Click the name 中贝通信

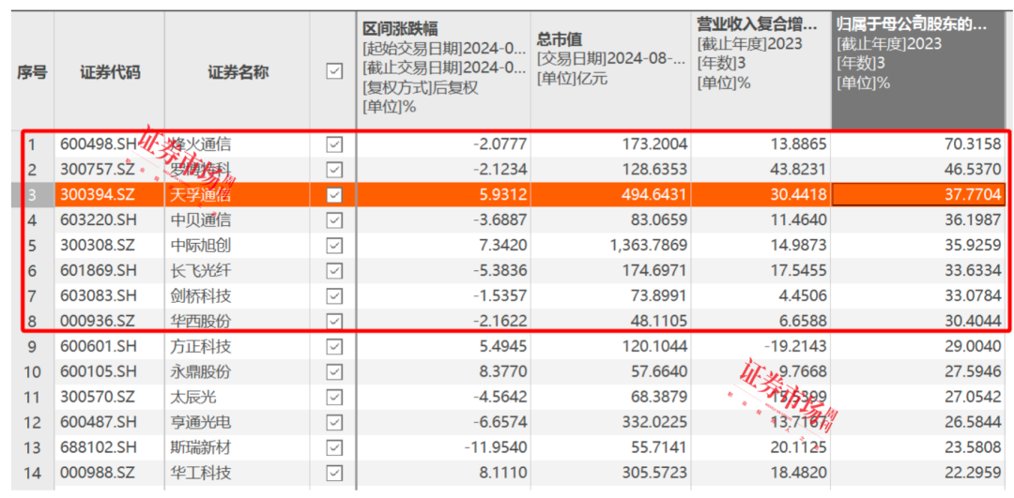pos(200,220)
